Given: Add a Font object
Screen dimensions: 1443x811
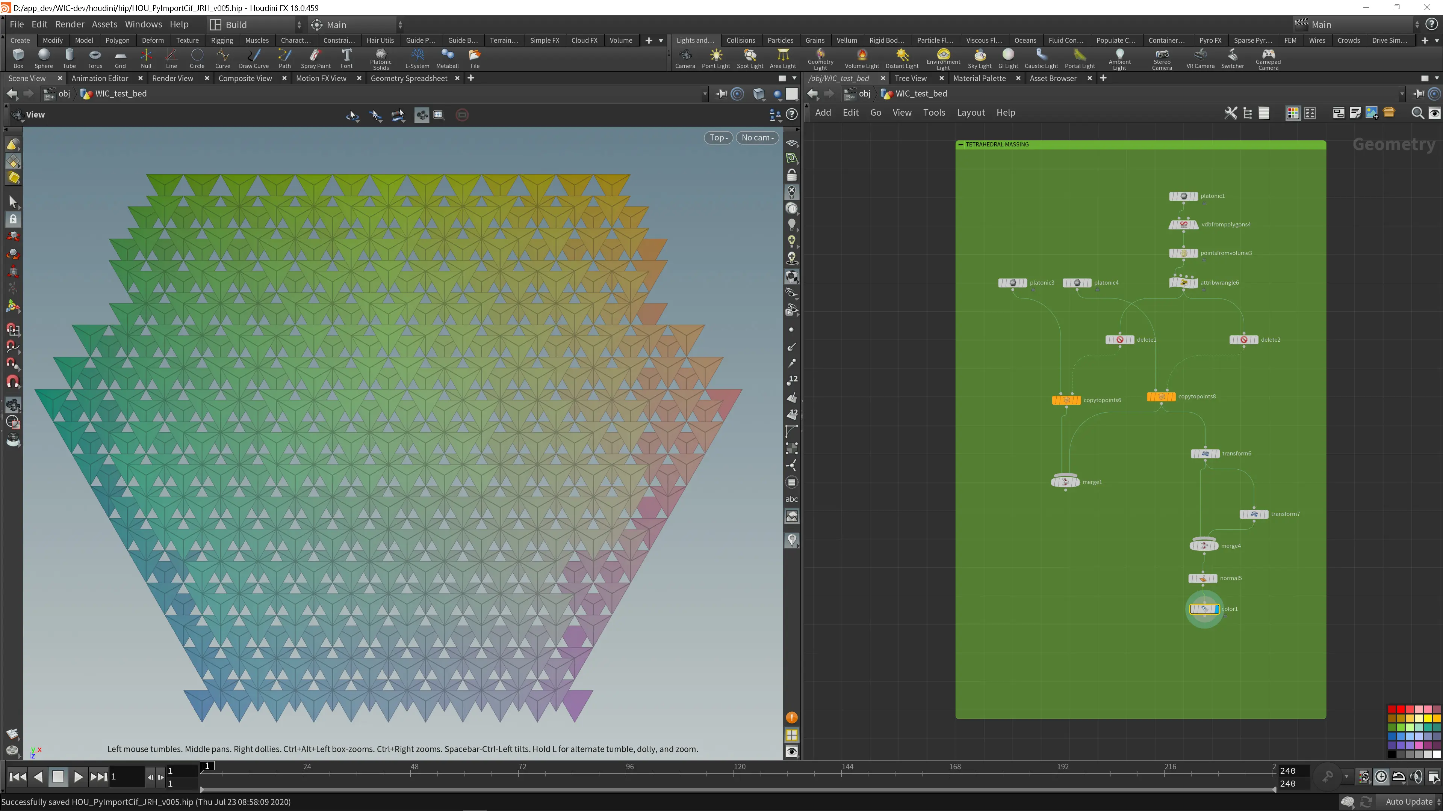Looking at the screenshot, I should pyautogui.click(x=347, y=58).
